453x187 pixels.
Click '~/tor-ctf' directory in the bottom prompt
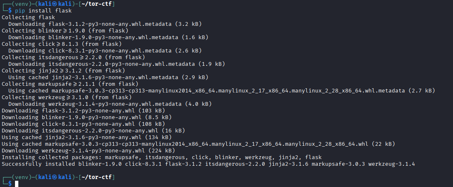click(98, 177)
